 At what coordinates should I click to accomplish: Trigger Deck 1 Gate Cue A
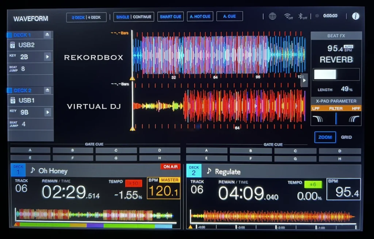[30, 150]
